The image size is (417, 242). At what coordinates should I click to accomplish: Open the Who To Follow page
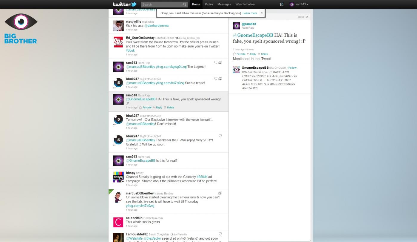click(x=245, y=4)
